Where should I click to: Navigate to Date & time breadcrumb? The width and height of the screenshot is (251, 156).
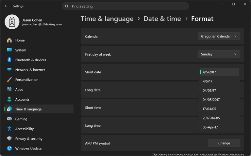162,19
